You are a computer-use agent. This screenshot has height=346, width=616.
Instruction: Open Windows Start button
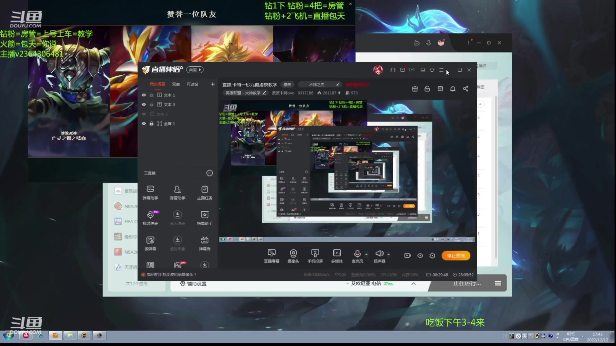click(9, 335)
